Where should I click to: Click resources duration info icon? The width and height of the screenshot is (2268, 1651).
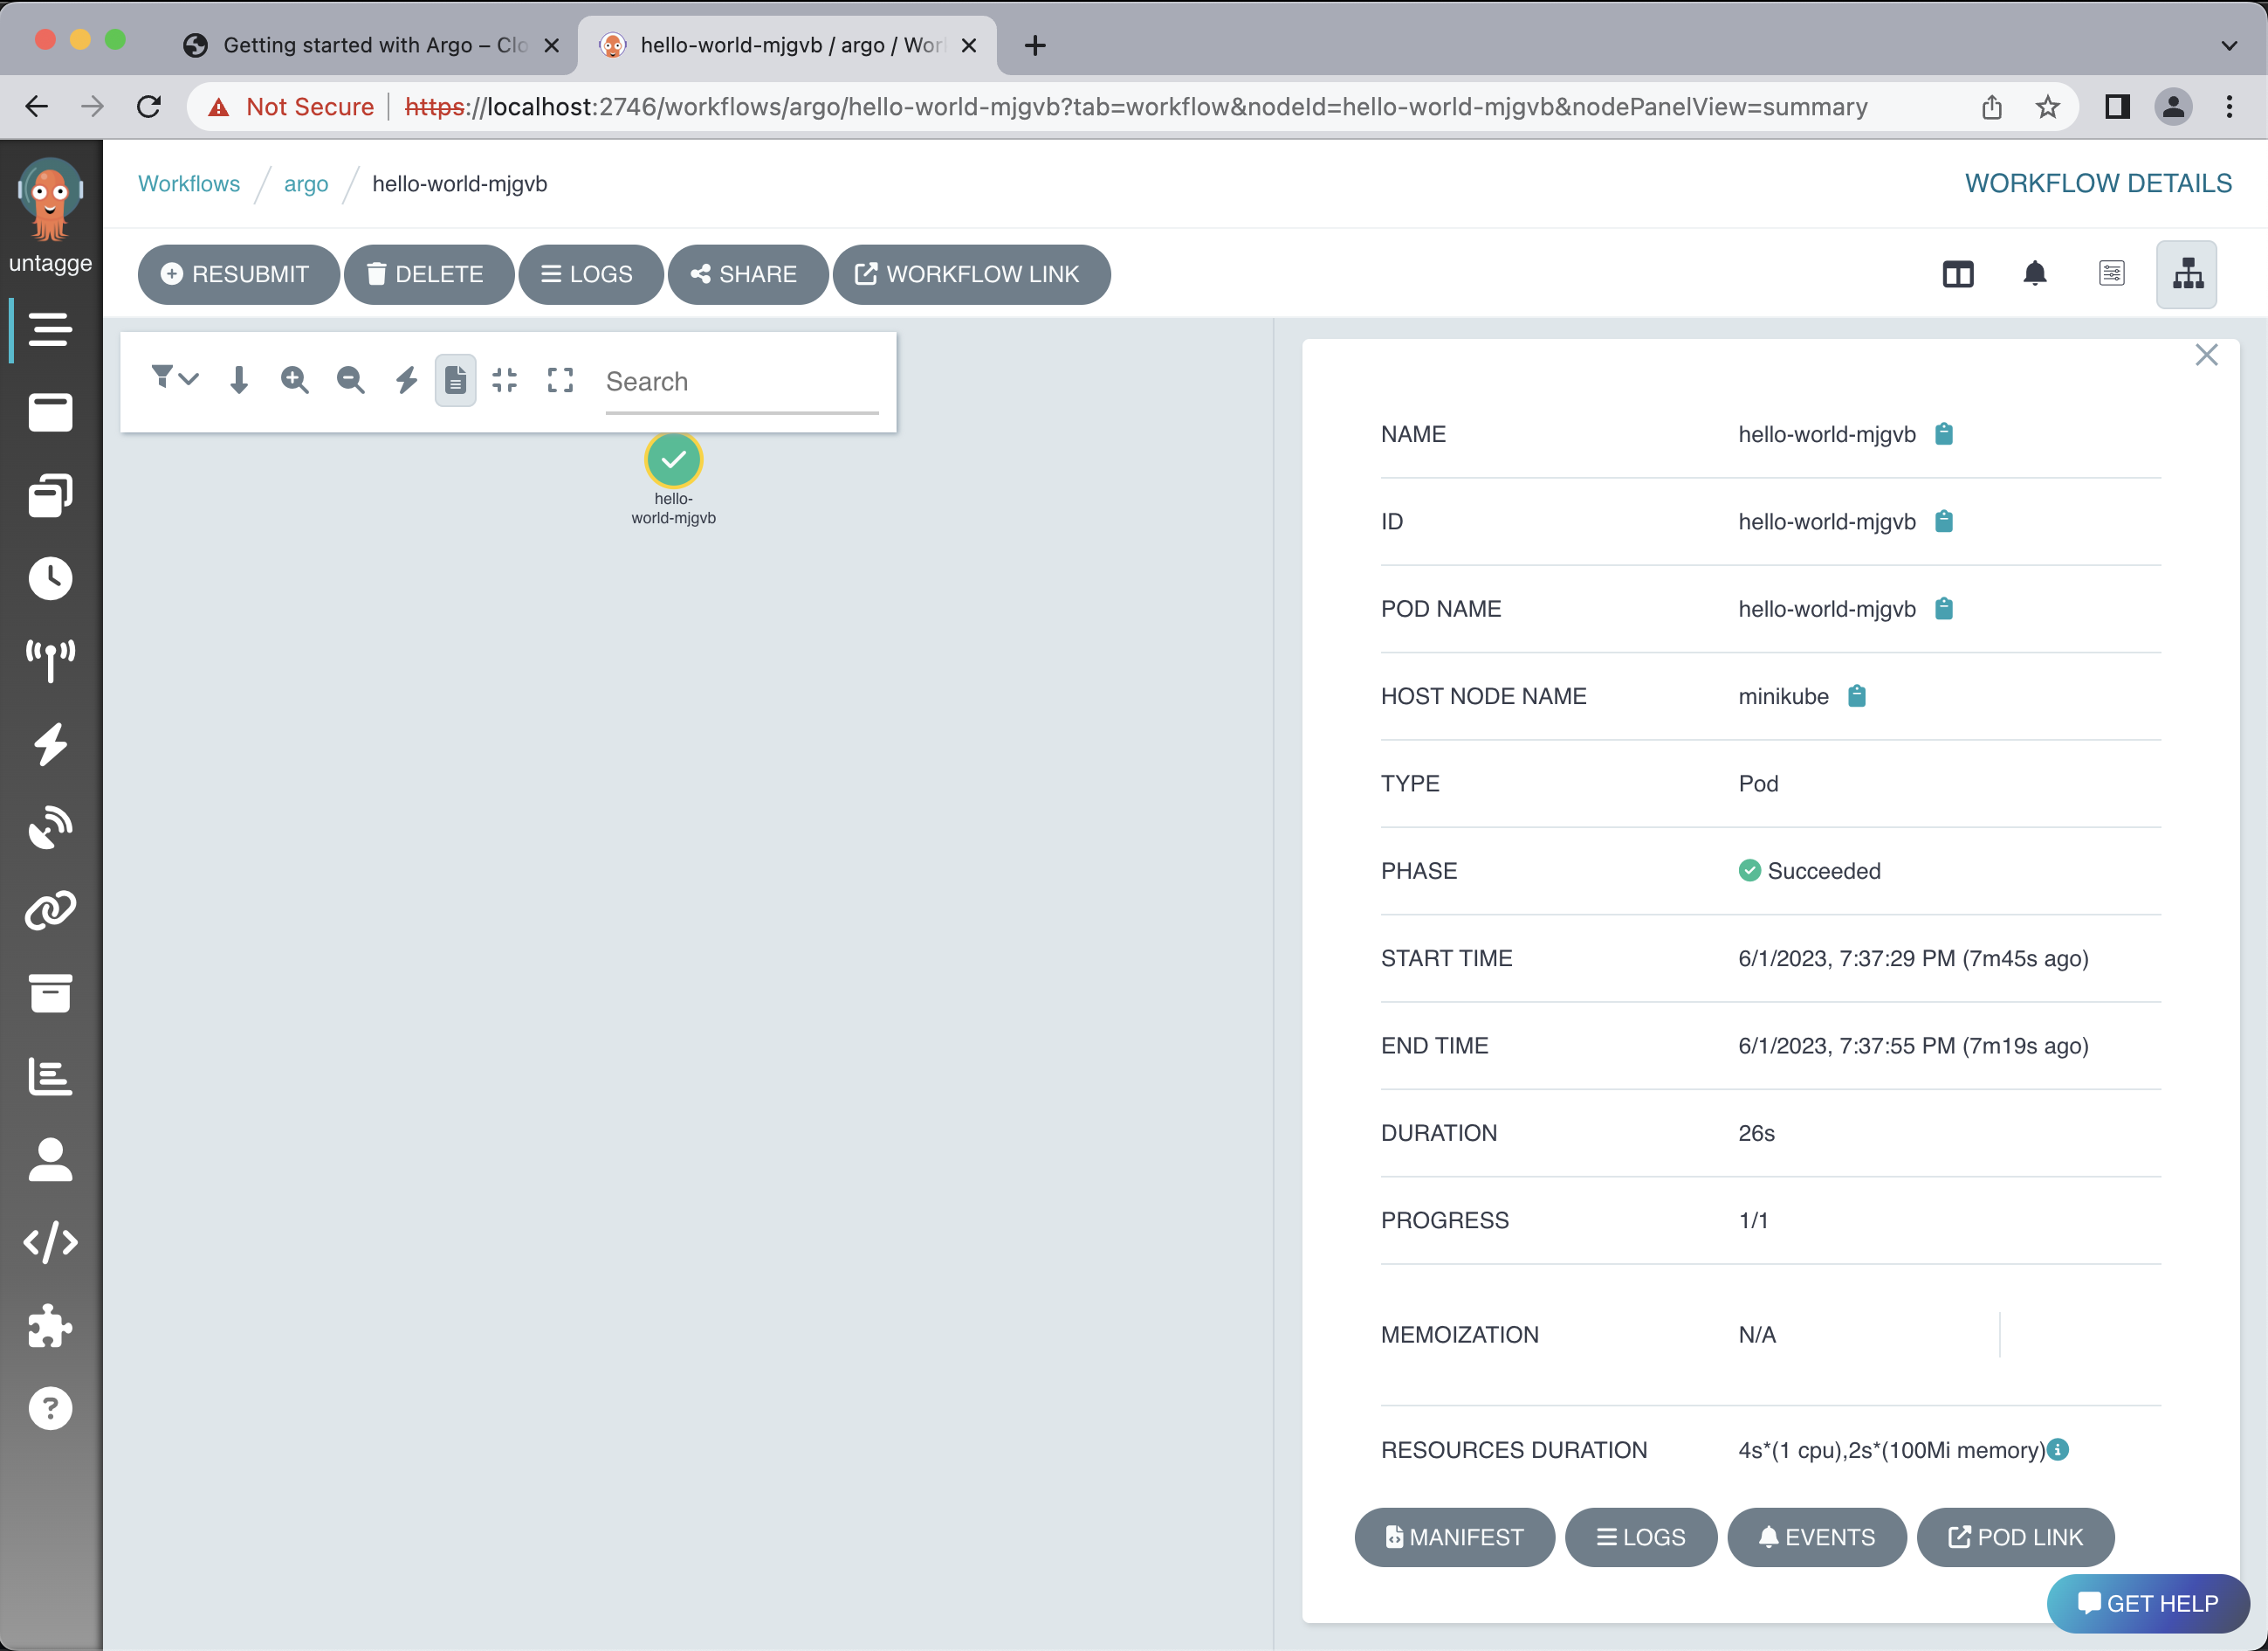(2058, 1449)
